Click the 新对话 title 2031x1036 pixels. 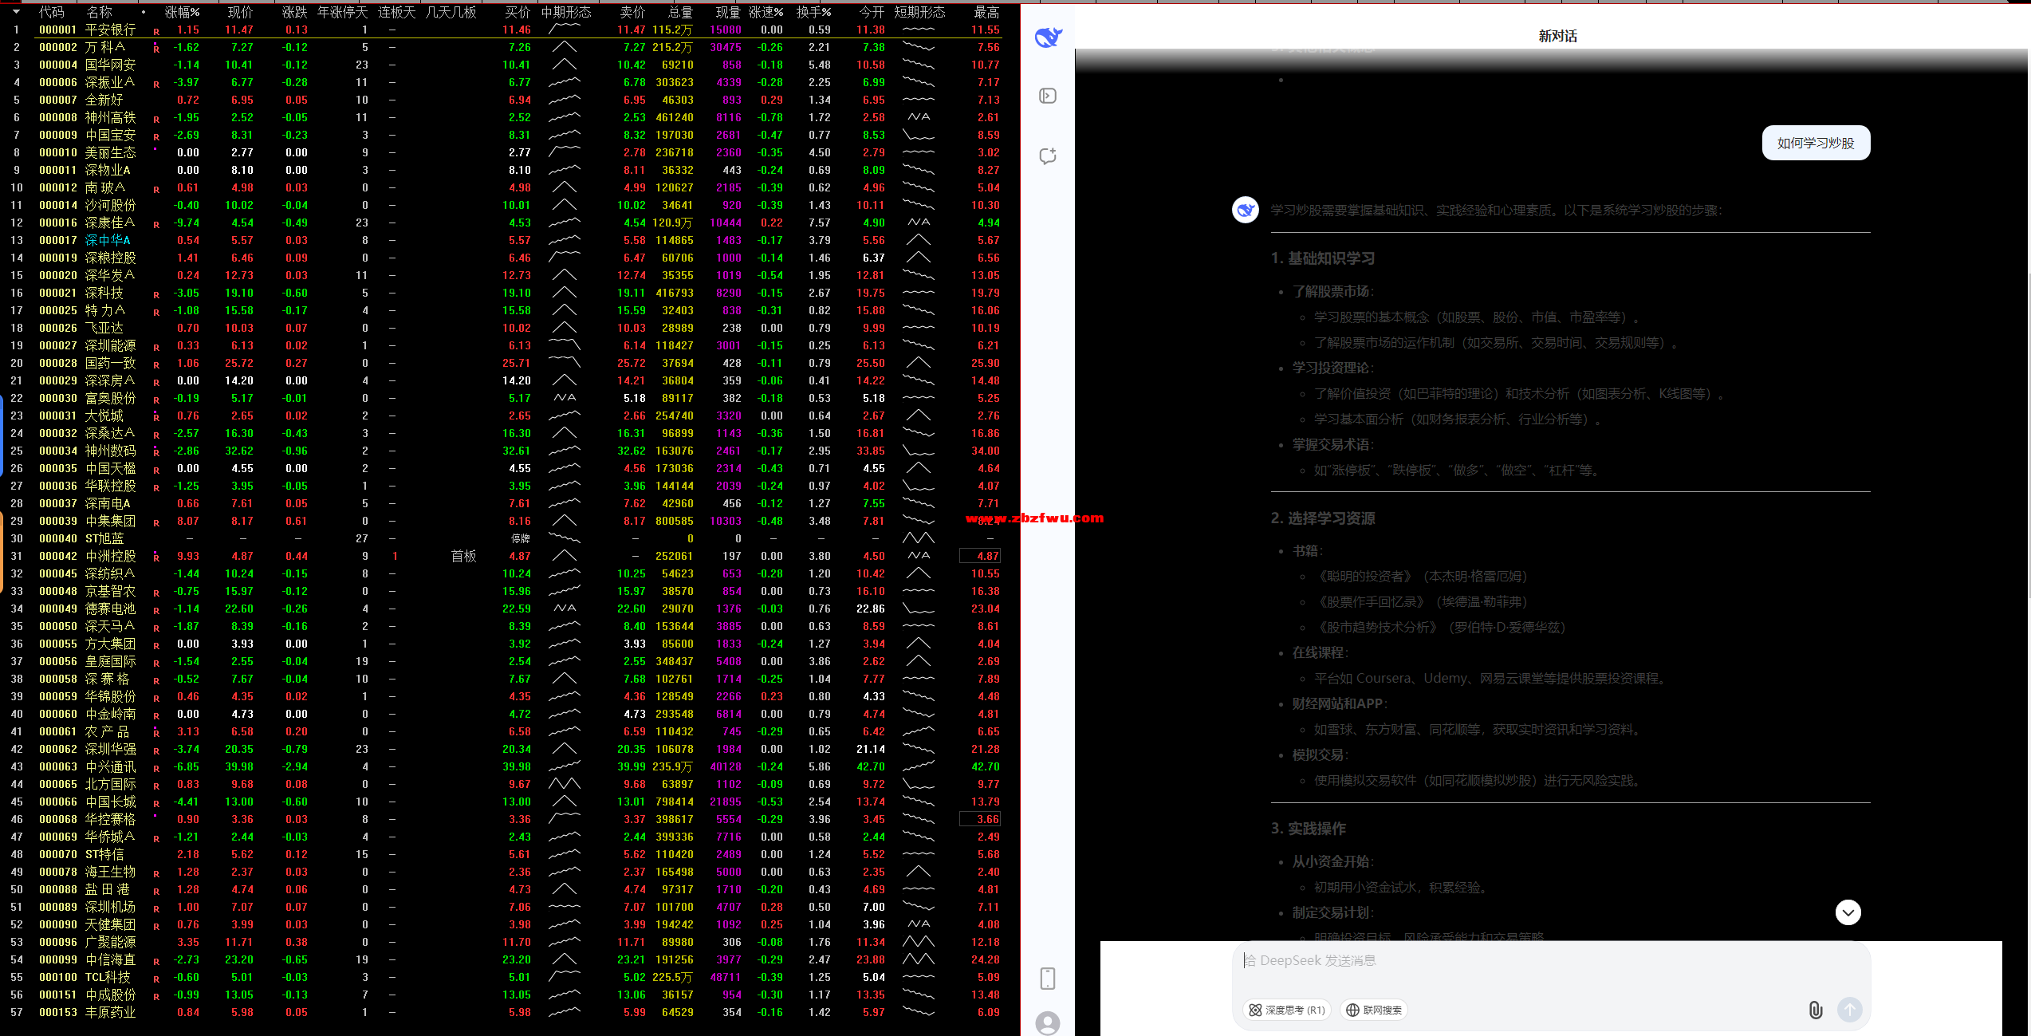pos(1557,36)
